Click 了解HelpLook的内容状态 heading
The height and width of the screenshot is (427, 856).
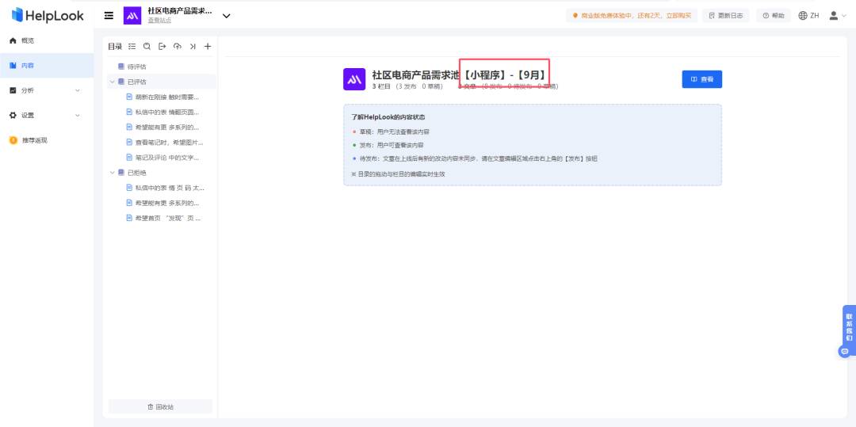(388, 117)
